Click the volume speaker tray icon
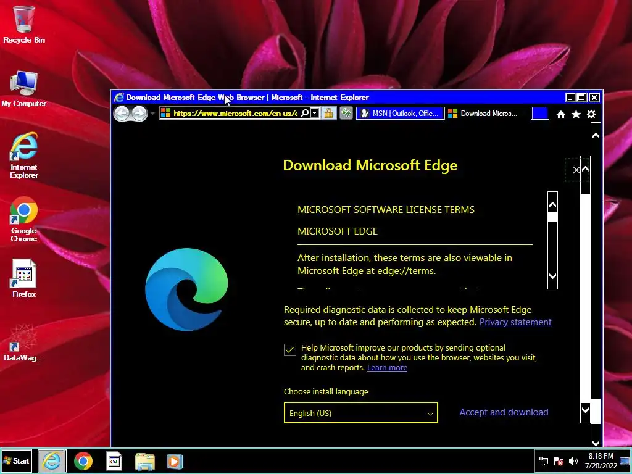This screenshot has width=632, height=474. (x=573, y=461)
